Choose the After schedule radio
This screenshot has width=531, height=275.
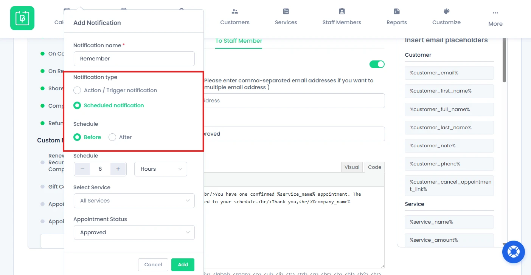click(x=112, y=137)
